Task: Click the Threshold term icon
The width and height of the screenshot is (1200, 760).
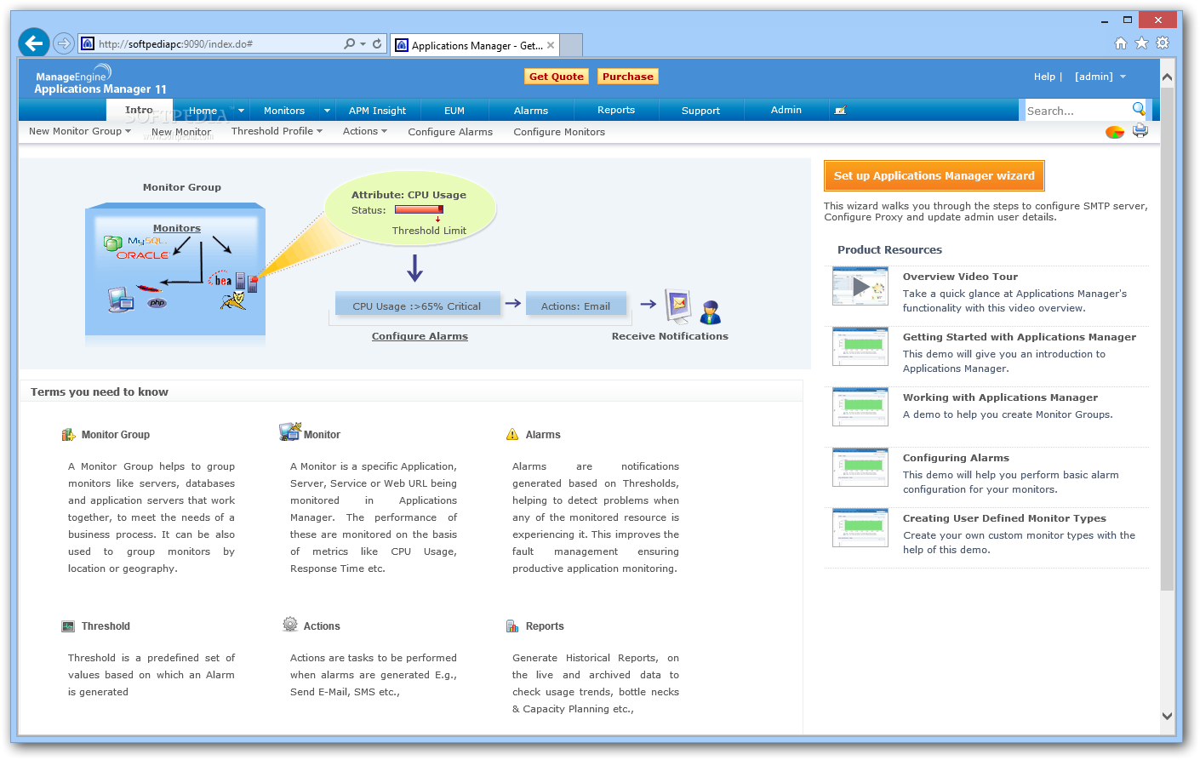Action: pyautogui.click(x=68, y=626)
